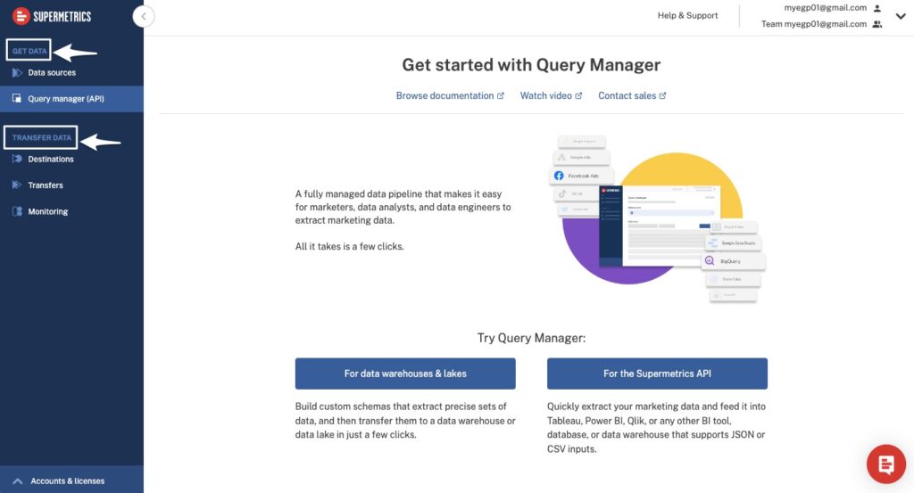Open Destinations in the sidebar

click(x=51, y=159)
